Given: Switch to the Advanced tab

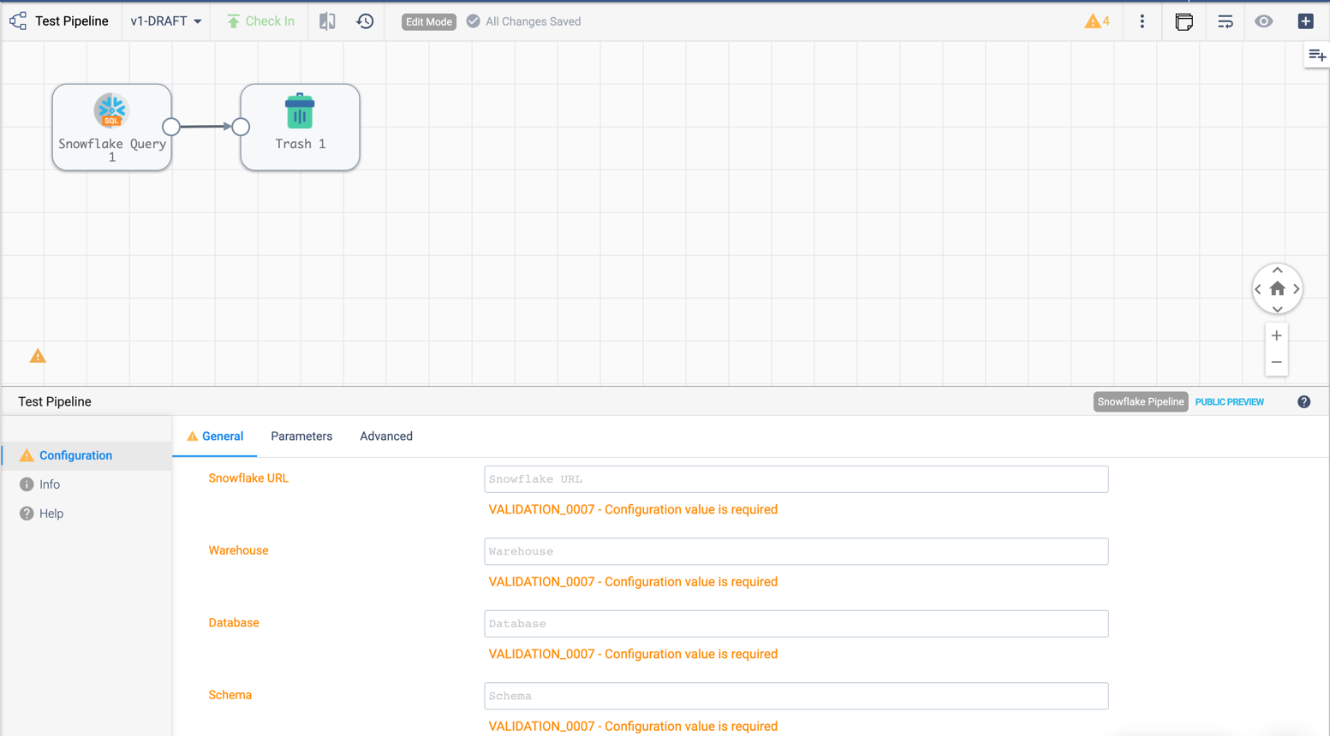Looking at the screenshot, I should (386, 436).
